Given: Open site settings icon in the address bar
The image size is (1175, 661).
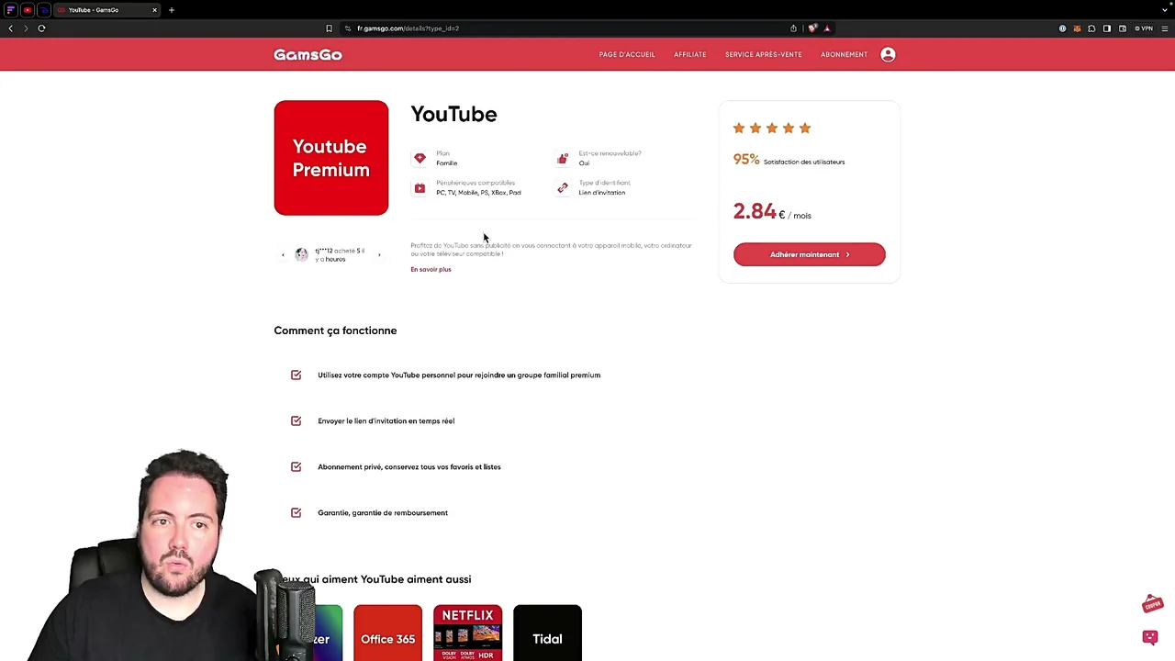Looking at the screenshot, I should (348, 28).
